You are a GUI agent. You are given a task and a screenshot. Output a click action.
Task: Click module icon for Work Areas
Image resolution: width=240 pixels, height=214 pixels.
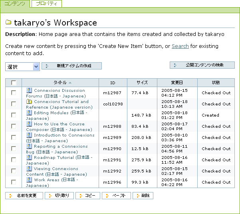(x=29, y=180)
